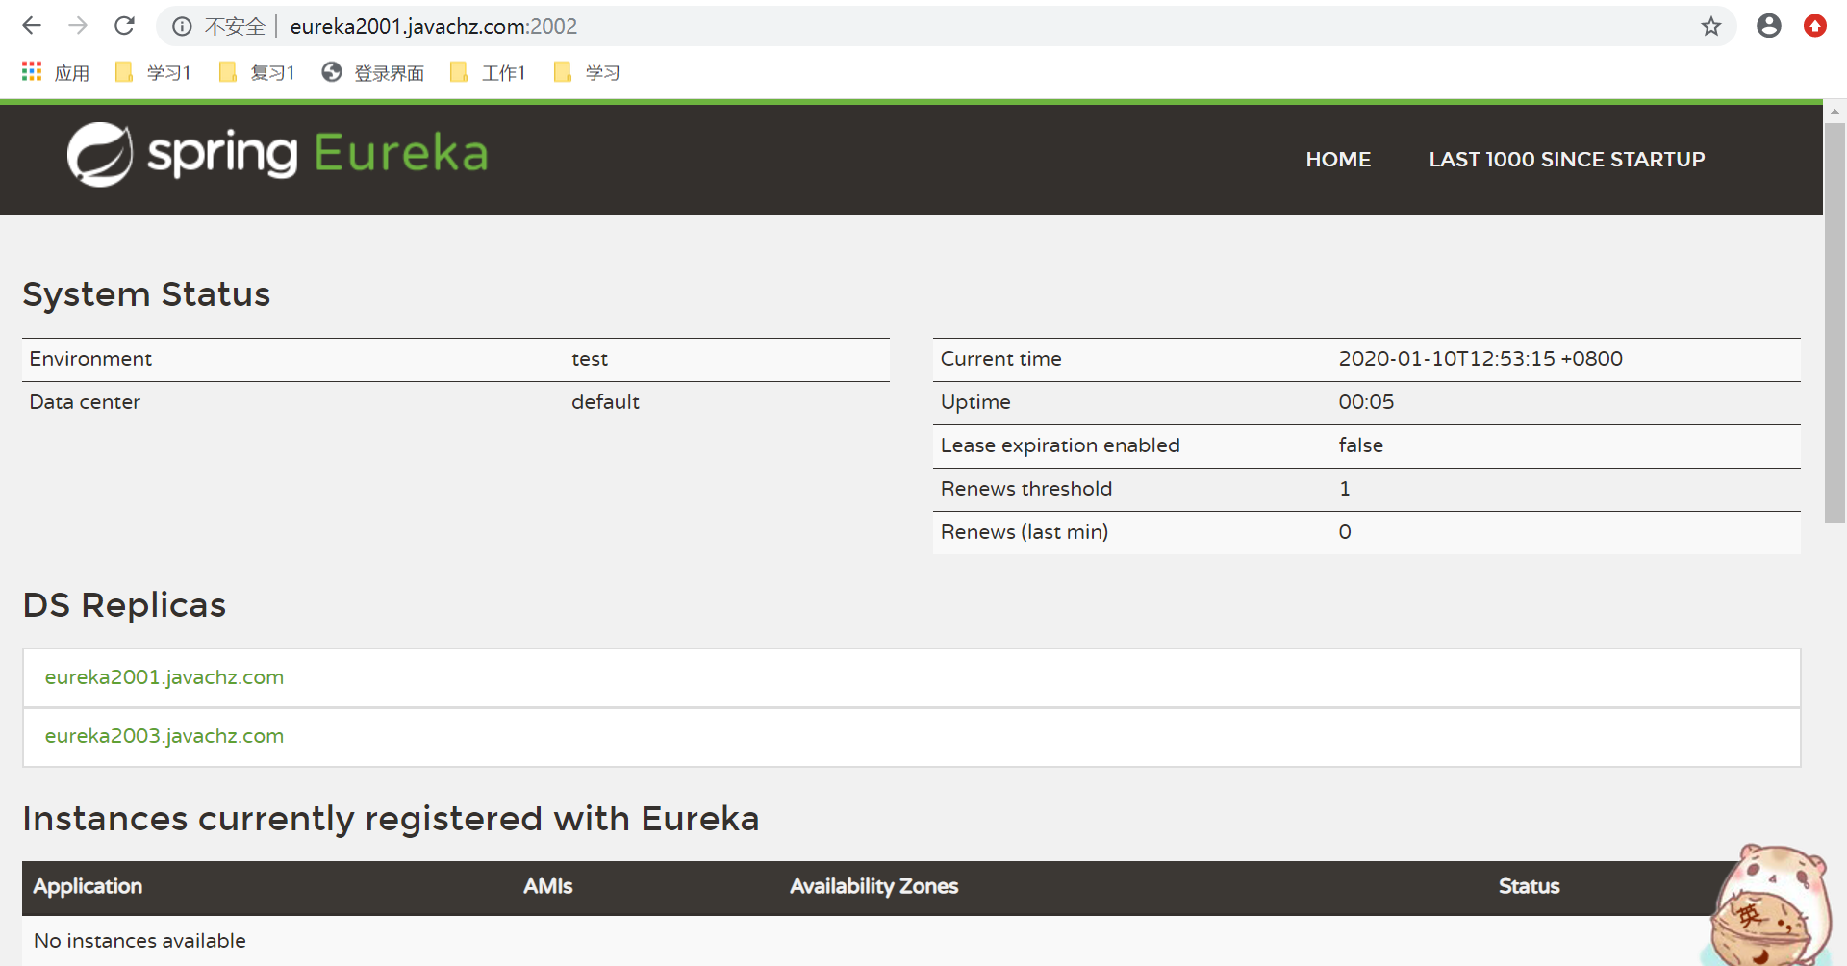Click the Application column header
The height and width of the screenshot is (966, 1847).
click(x=88, y=886)
